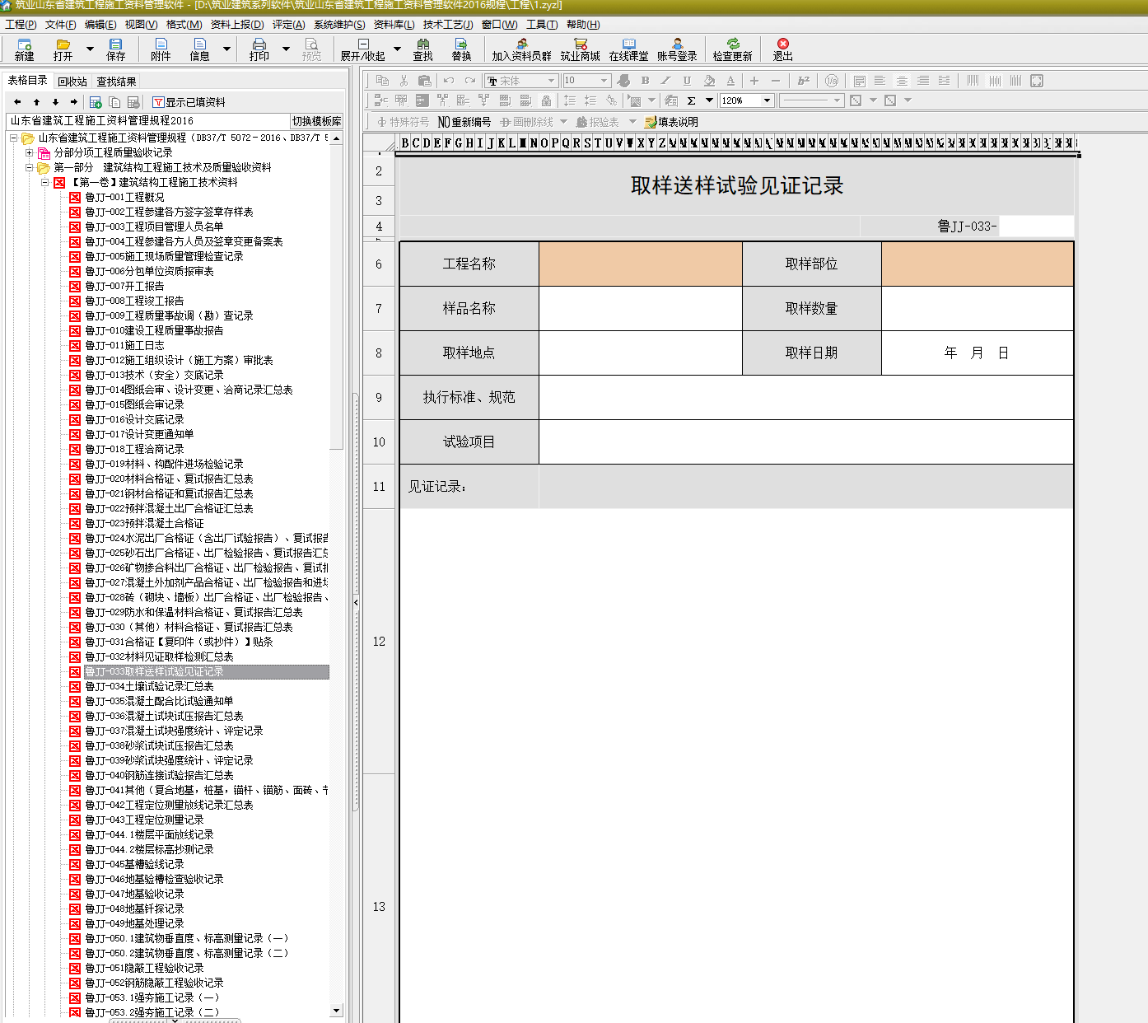Screen dimensions: 1148x1023
Task: Open the 系统维护(S) menu
Action: click(339, 25)
